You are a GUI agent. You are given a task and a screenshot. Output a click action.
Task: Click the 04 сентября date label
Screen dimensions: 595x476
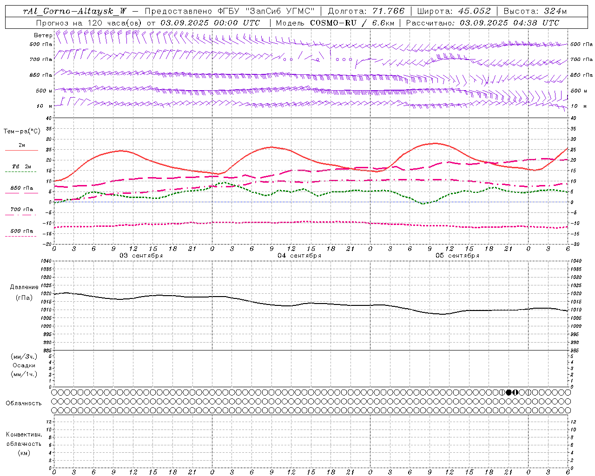coord(299,256)
